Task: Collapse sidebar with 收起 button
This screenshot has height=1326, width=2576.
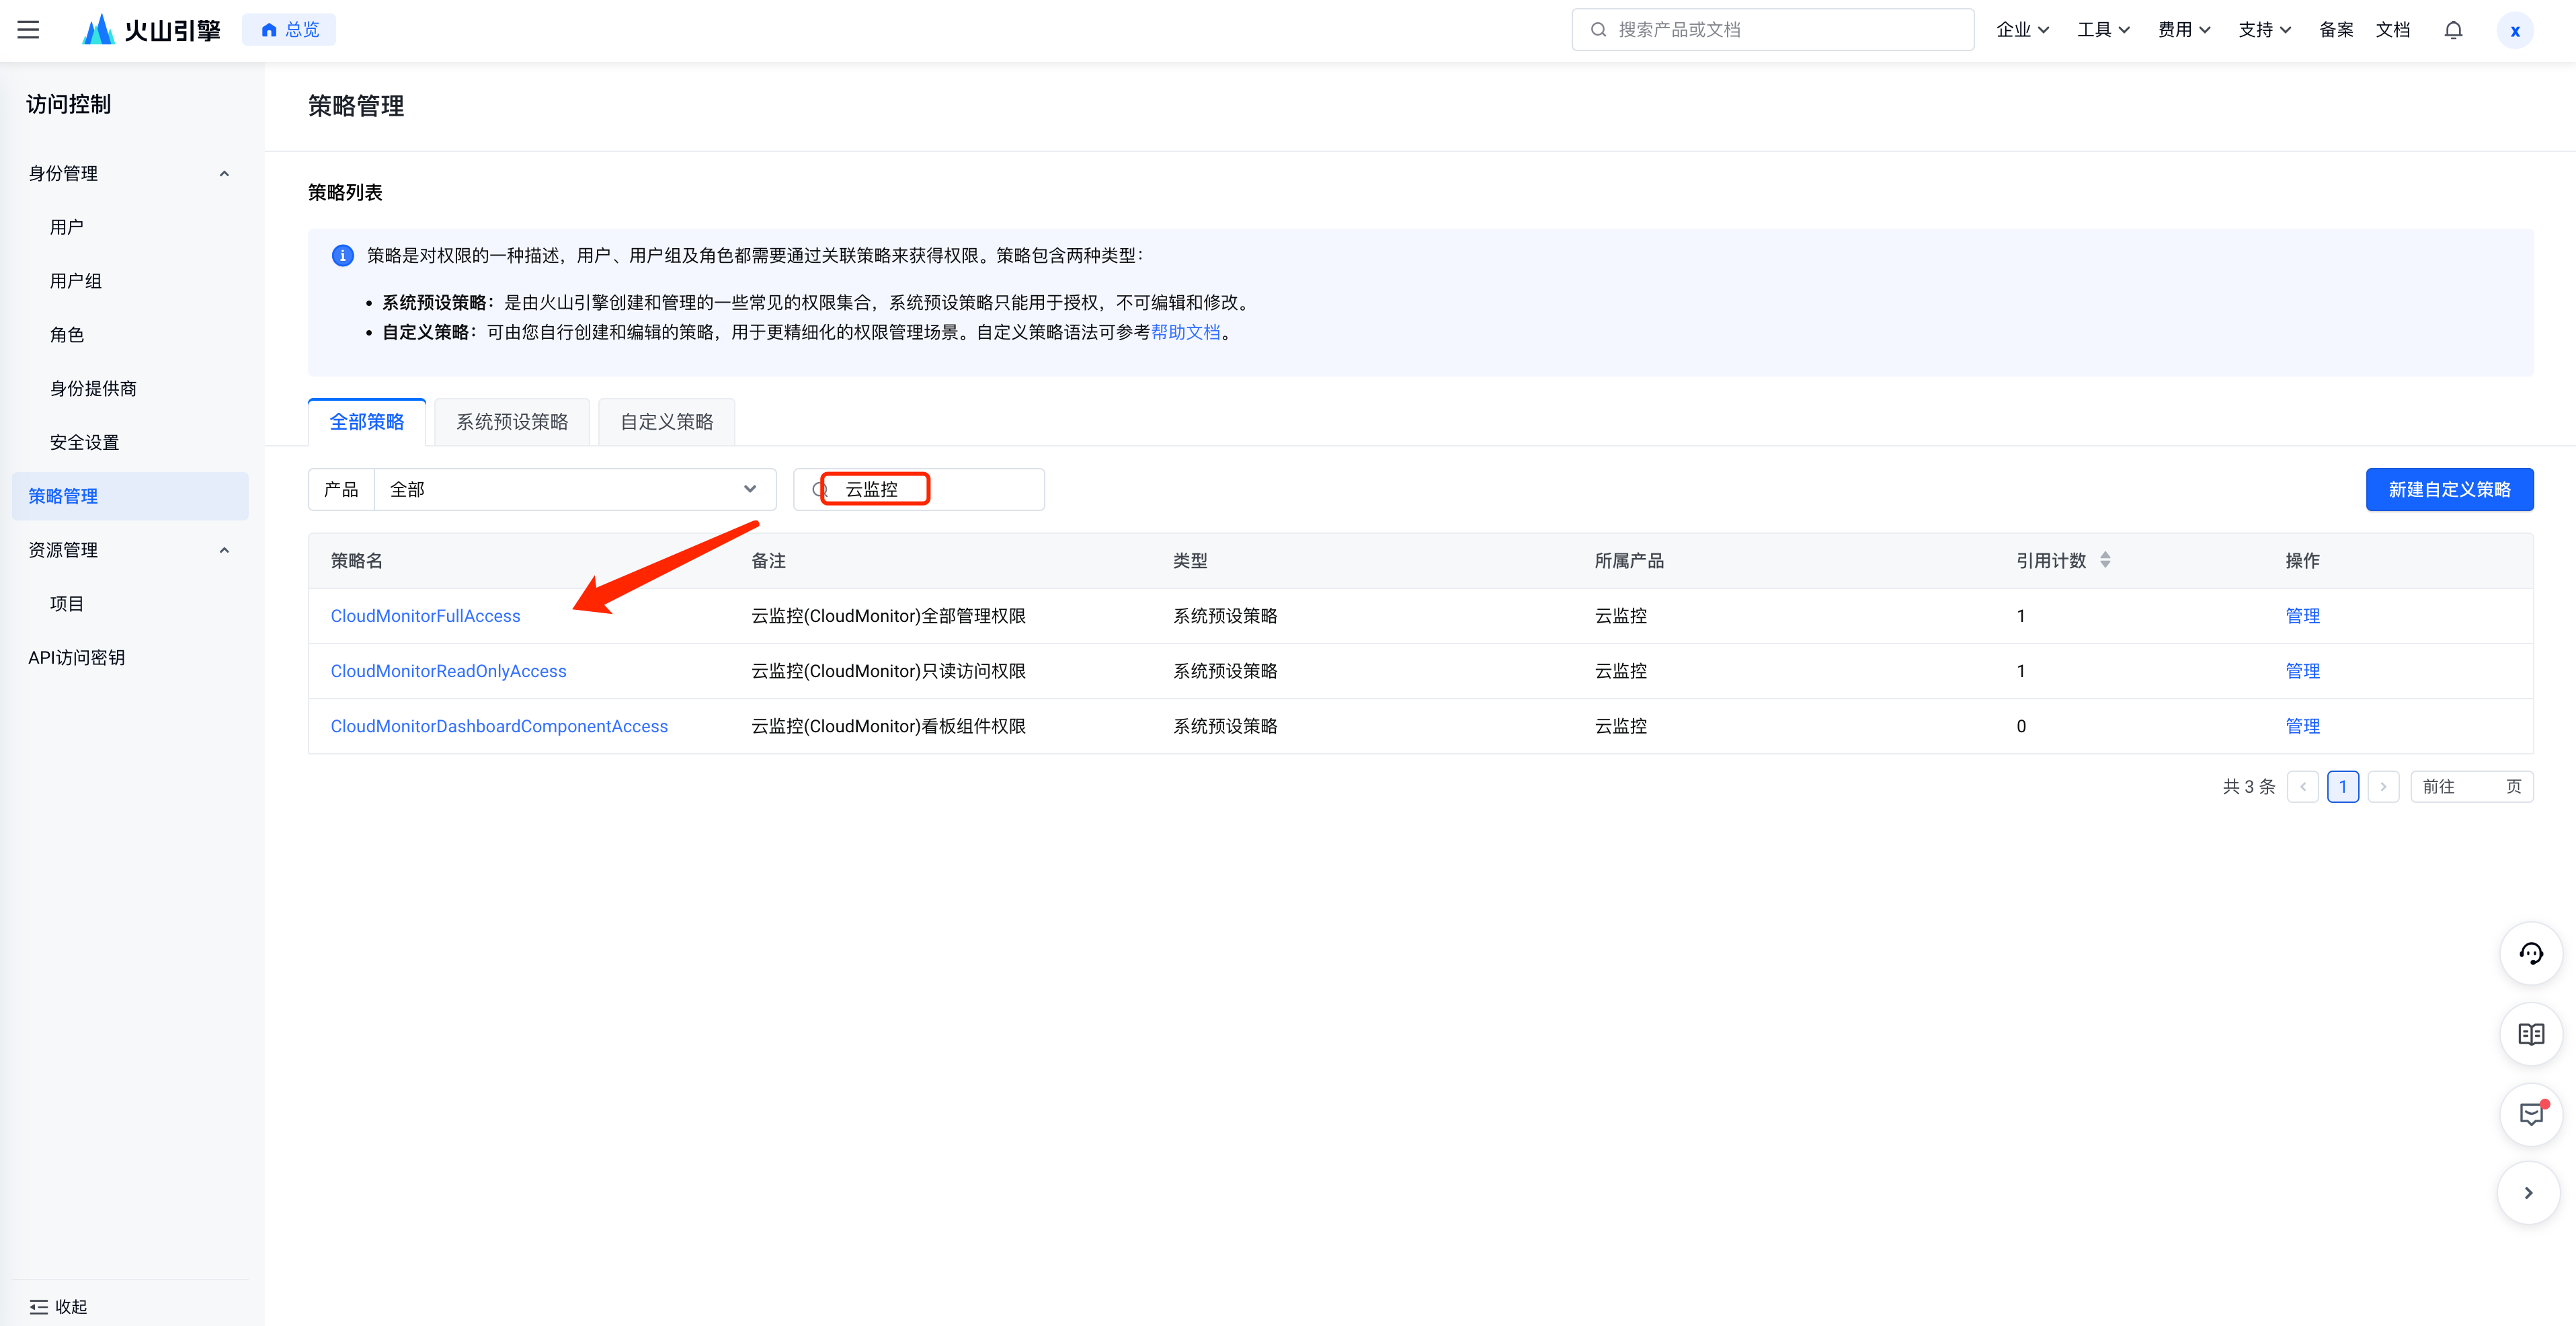Action: pos(58,1306)
